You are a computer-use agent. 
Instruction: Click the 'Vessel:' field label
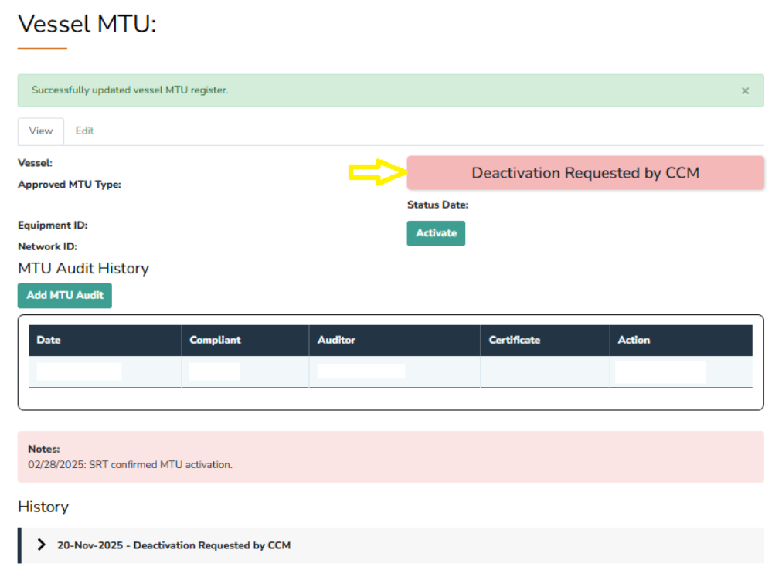tap(35, 163)
